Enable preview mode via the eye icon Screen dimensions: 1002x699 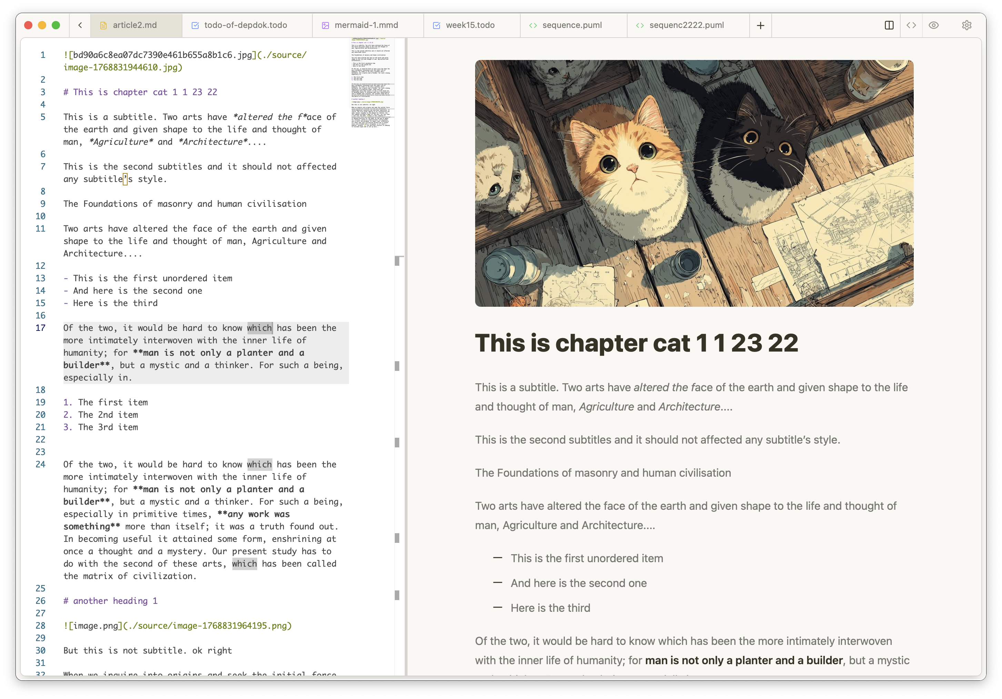pyautogui.click(x=934, y=25)
